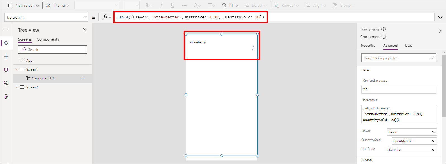
Task: Collapse the properties pane chevron
Action: coord(440,31)
